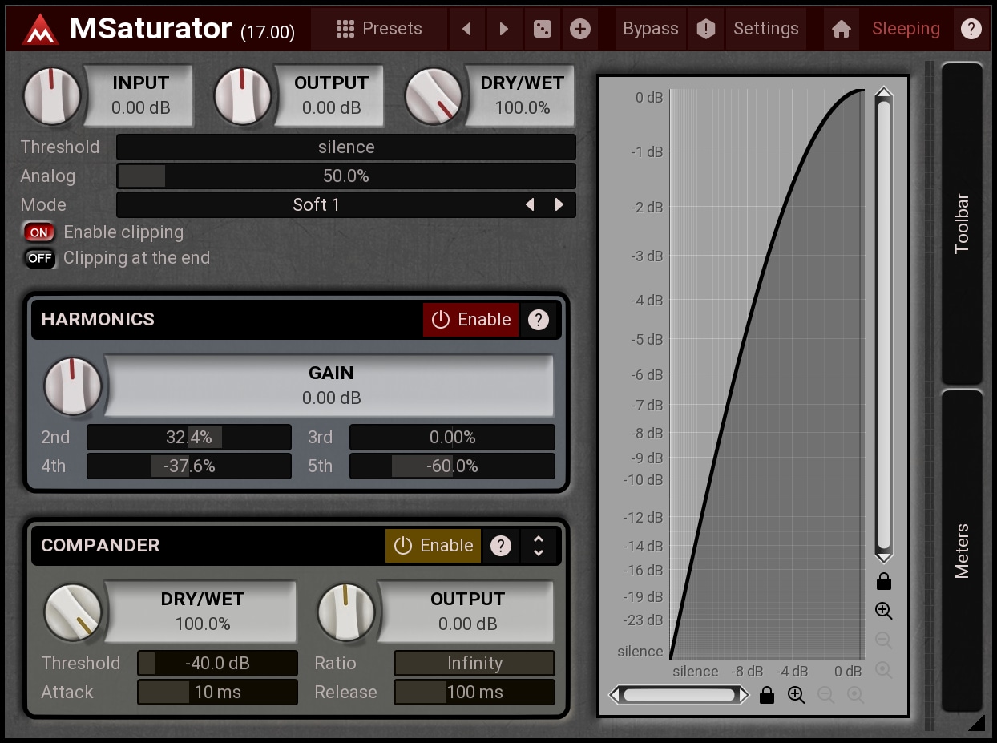
Task: Click the random preset dice icon
Action: [543, 30]
